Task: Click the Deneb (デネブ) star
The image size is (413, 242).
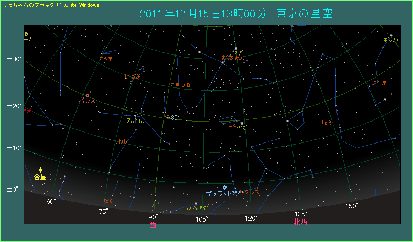Action: click(236, 49)
